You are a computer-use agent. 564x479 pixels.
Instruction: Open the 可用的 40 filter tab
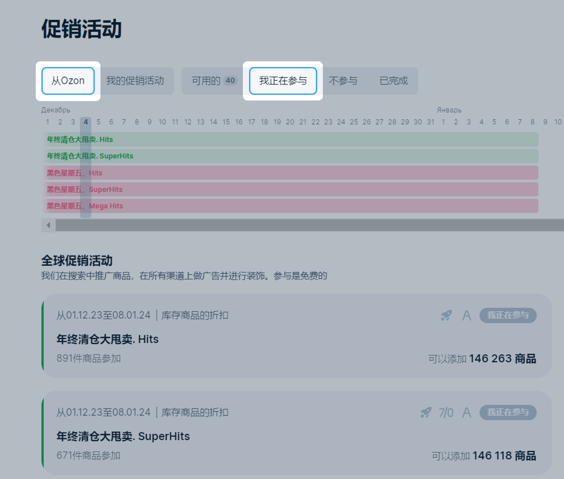click(214, 81)
